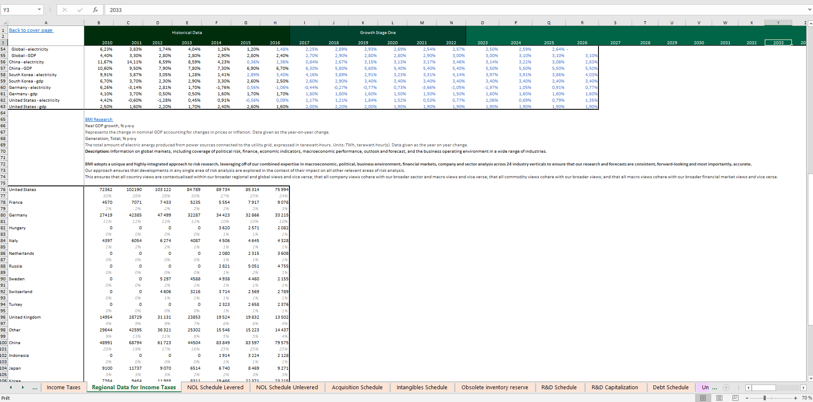Select cell value 72362 for United States
The height and width of the screenshot is (402, 813).
point(106,190)
